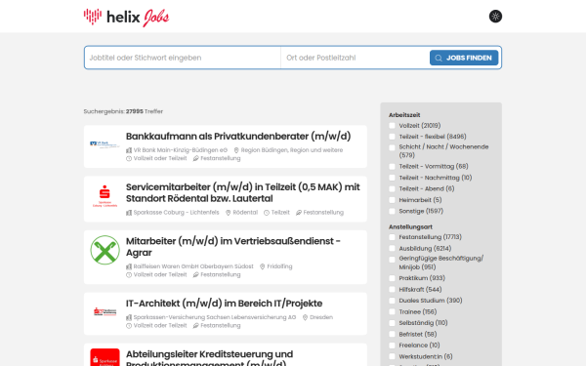586x366 pixels.
Task: Enable Duales Studium filter
Action: tap(392, 301)
